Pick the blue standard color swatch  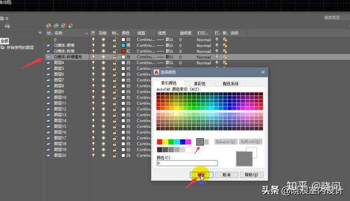pyautogui.click(x=183, y=141)
